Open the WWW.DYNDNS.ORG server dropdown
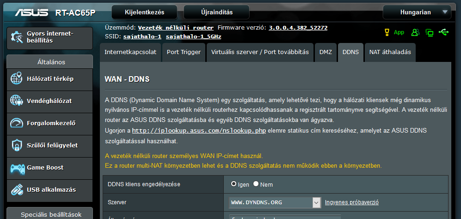The height and width of the screenshot is (219, 461). tap(275, 202)
